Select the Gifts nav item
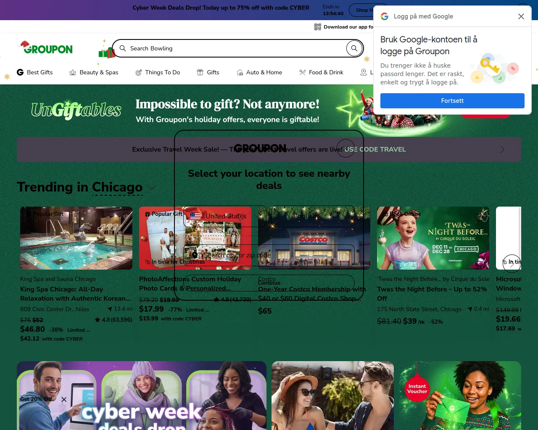The image size is (538, 430). [208, 72]
